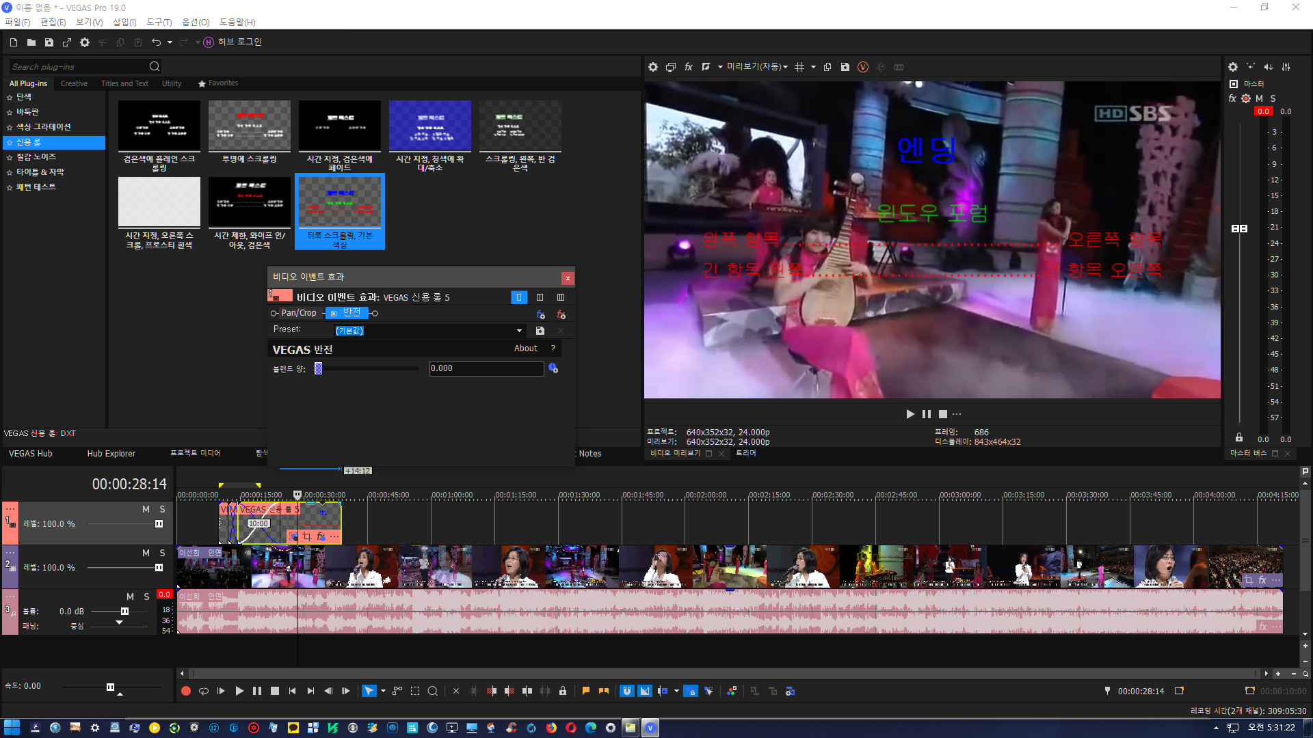
Task: Open Hub Explorer tab
Action: (x=111, y=453)
